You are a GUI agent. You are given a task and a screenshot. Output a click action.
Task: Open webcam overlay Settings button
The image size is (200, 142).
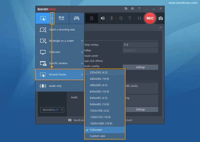point(140,67)
